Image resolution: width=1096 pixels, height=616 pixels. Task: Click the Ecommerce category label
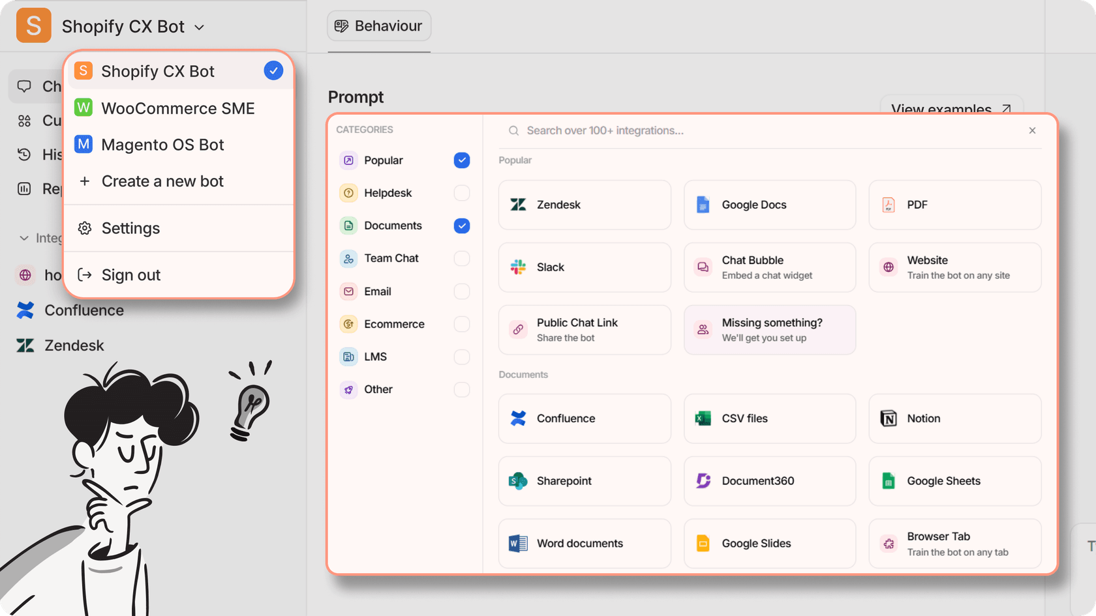point(394,324)
